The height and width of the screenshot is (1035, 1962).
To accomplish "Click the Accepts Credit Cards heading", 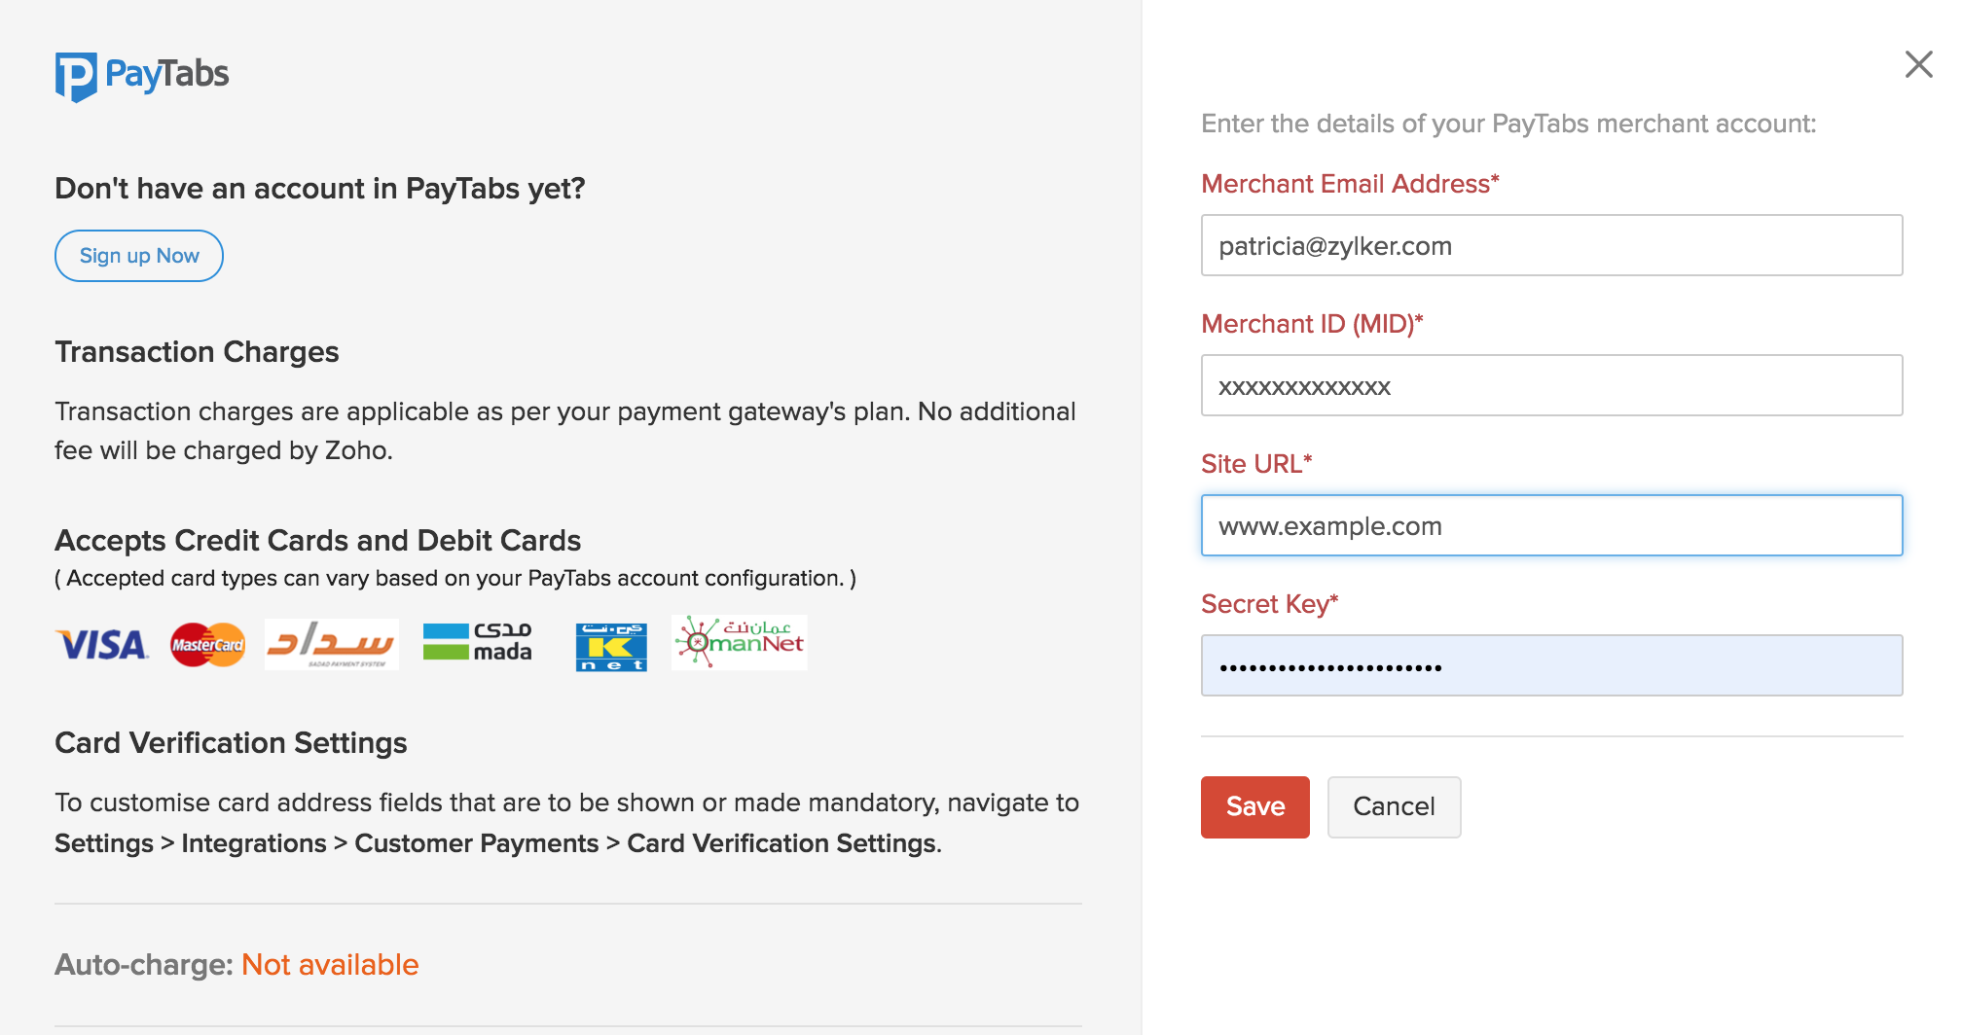I will (x=318, y=540).
